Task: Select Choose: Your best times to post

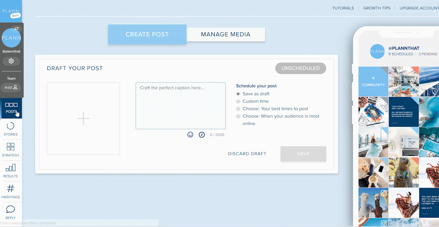Action: (x=238, y=109)
